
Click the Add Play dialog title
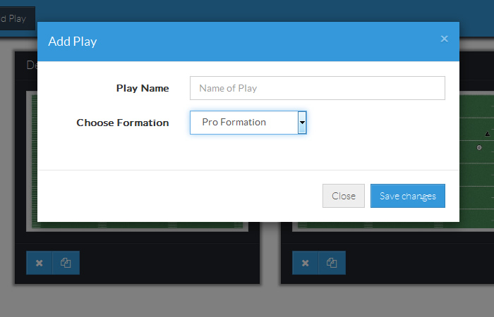click(73, 42)
